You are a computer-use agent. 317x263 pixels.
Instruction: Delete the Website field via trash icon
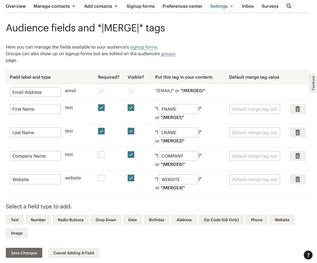coord(298,179)
